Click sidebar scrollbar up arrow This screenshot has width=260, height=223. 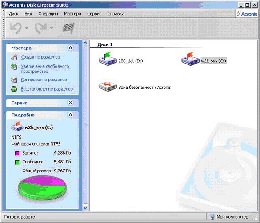click(x=85, y=43)
